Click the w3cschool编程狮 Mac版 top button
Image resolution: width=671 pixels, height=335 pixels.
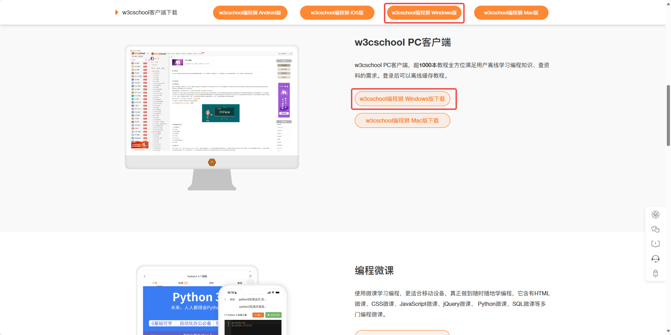tap(511, 13)
